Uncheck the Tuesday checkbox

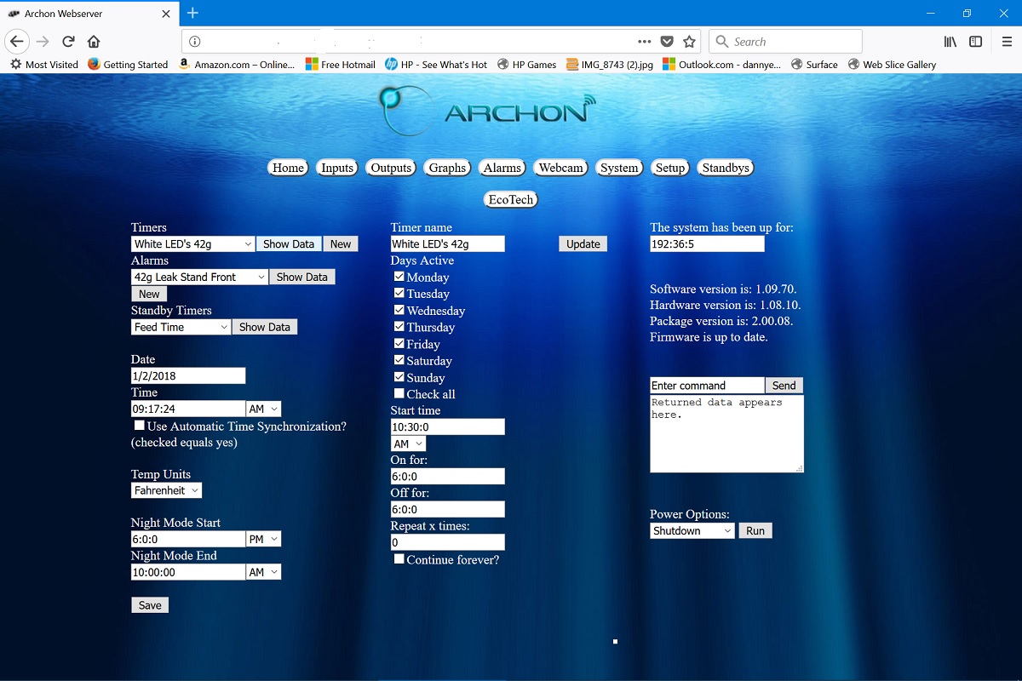399,293
